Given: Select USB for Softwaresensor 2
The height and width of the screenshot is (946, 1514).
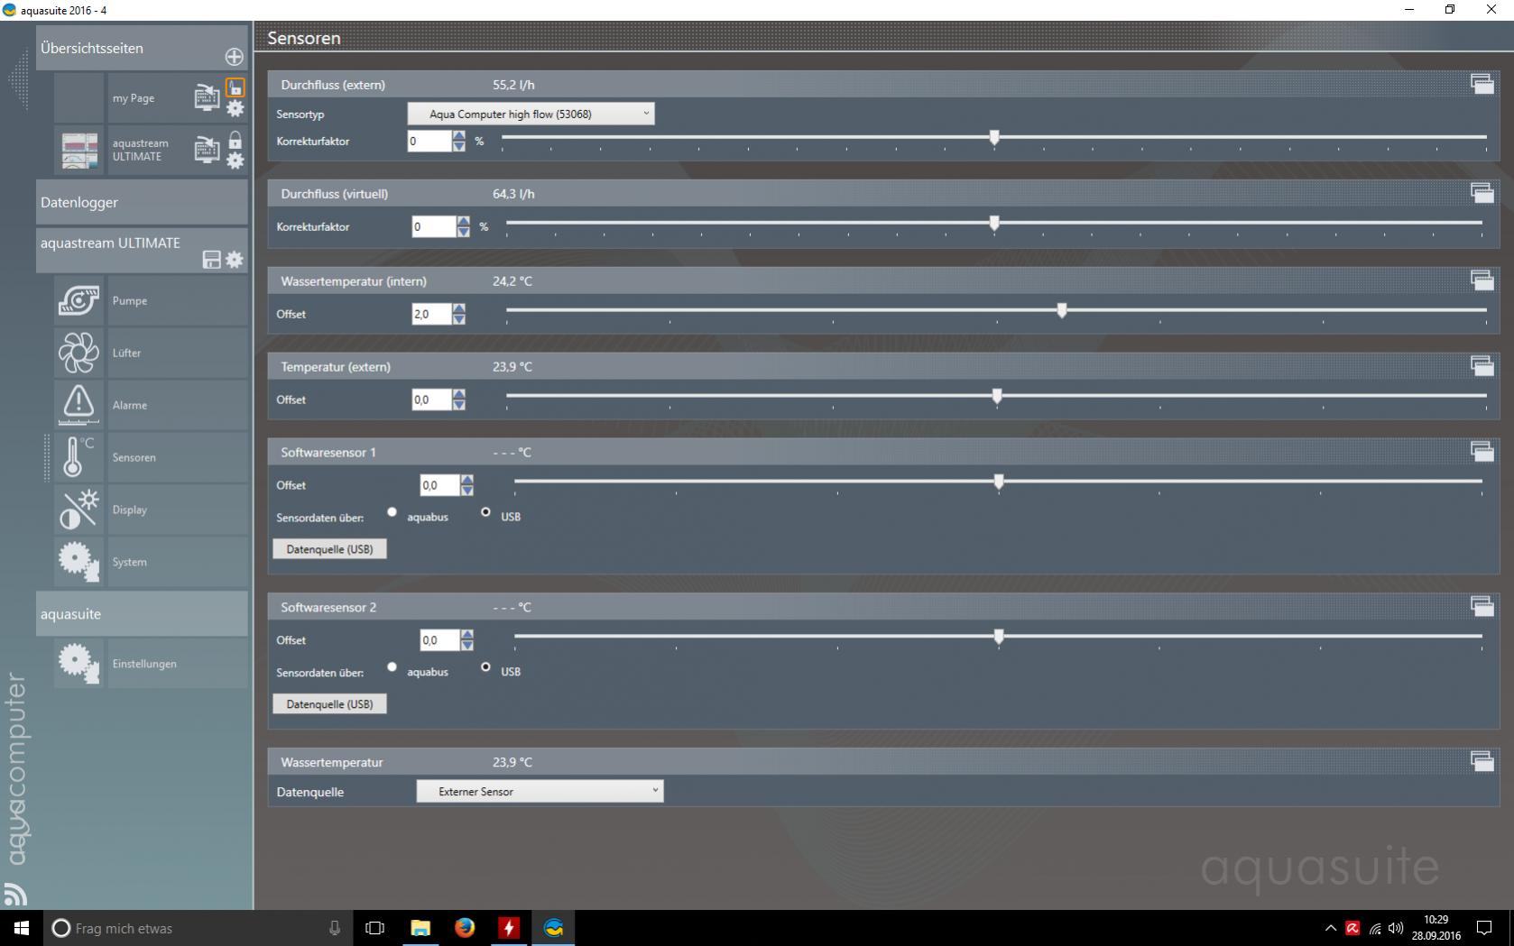Looking at the screenshot, I should (486, 667).
